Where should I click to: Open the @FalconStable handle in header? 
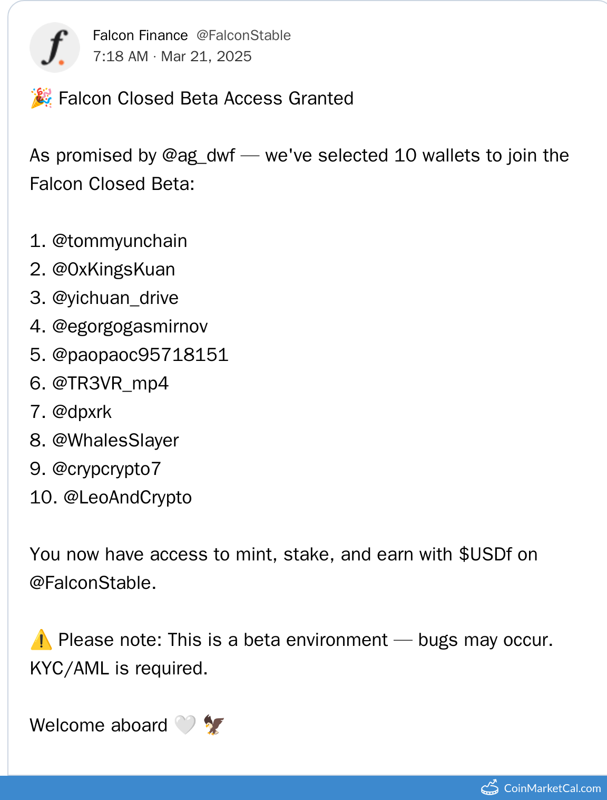(x=243, y=35)
